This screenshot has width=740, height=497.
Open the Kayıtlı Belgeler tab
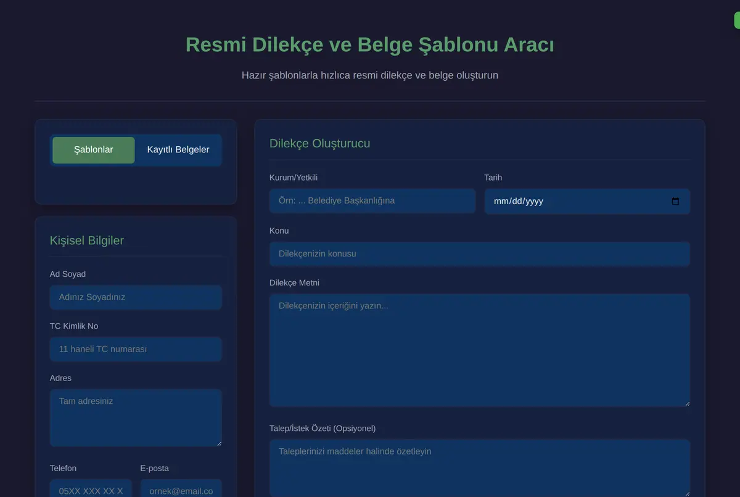[x=178, y=150]
